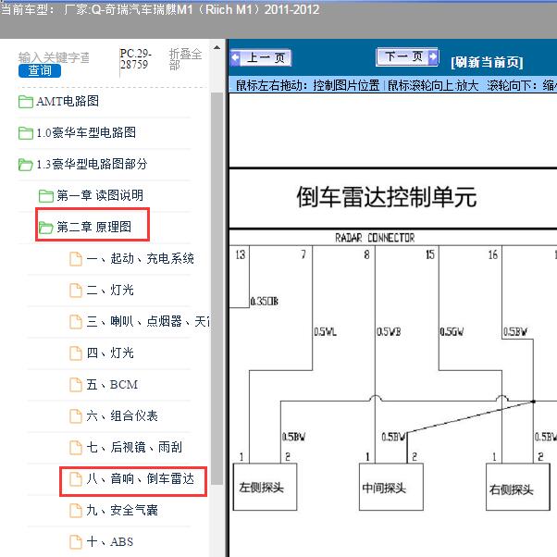This screenshot has height=557, width=557.
Task: Click wire label 0.5GW in diagram
Action: [452, 332]
